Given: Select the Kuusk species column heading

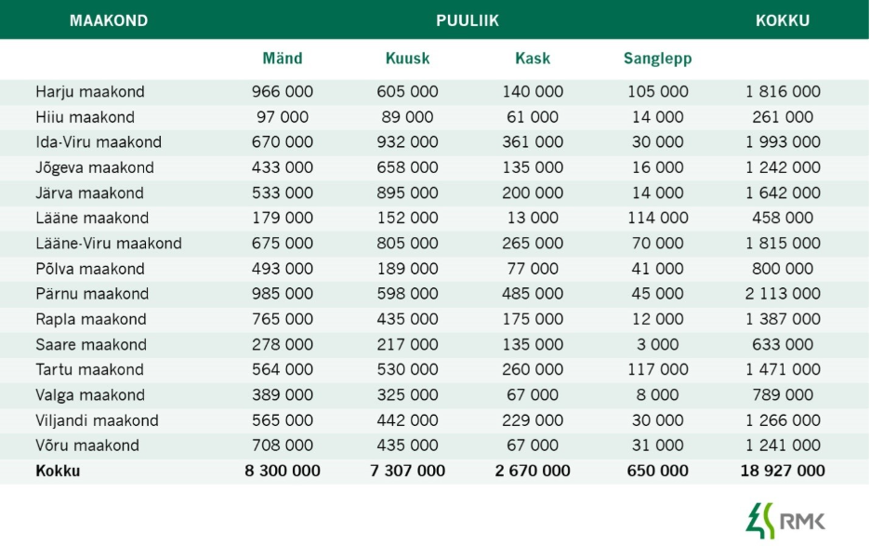Looking at the screenshot, I should pyautogui.click(x=407, y=59).
